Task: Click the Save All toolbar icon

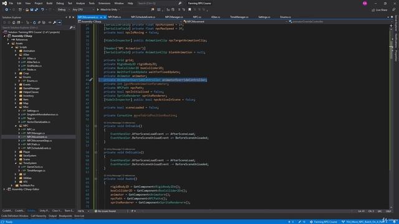Action: 36,10
